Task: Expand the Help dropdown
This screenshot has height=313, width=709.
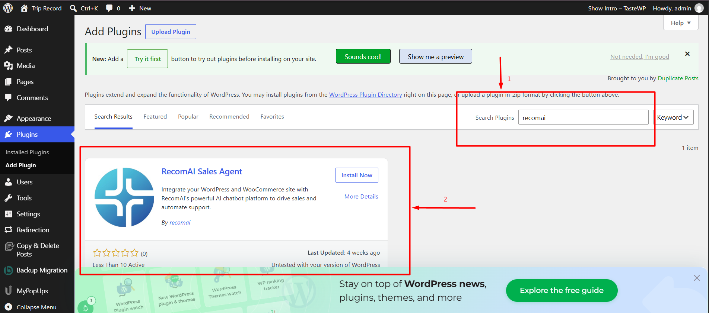Action: [x=681, y=23]
